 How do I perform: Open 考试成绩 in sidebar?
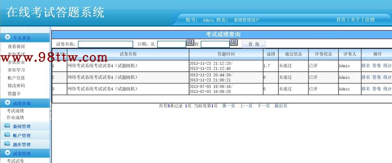click(15, 111)
